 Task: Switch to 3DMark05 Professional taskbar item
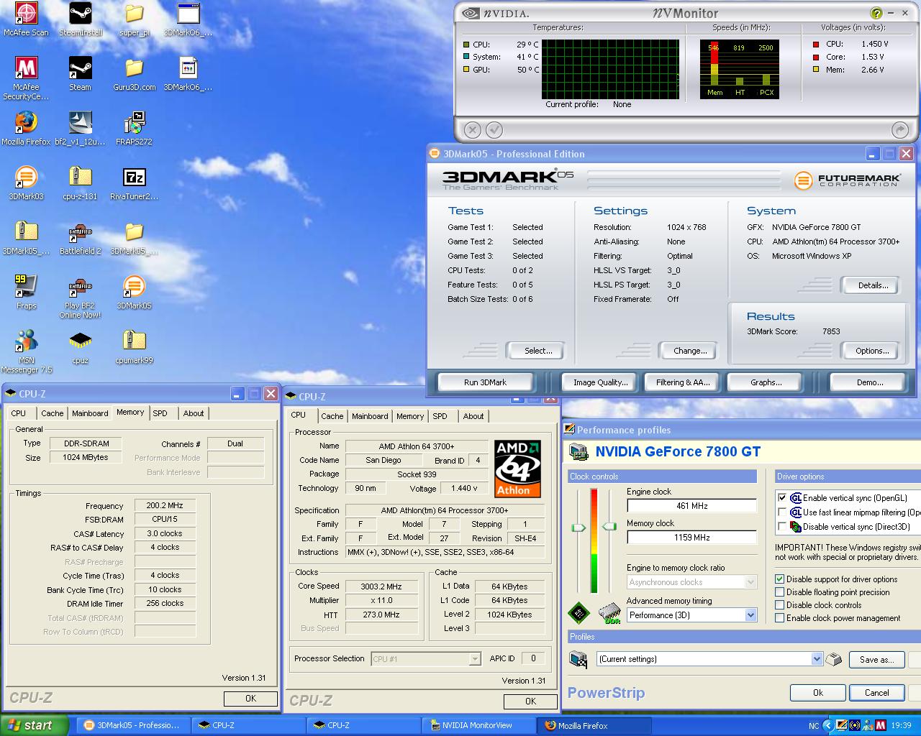click(135, 725)
